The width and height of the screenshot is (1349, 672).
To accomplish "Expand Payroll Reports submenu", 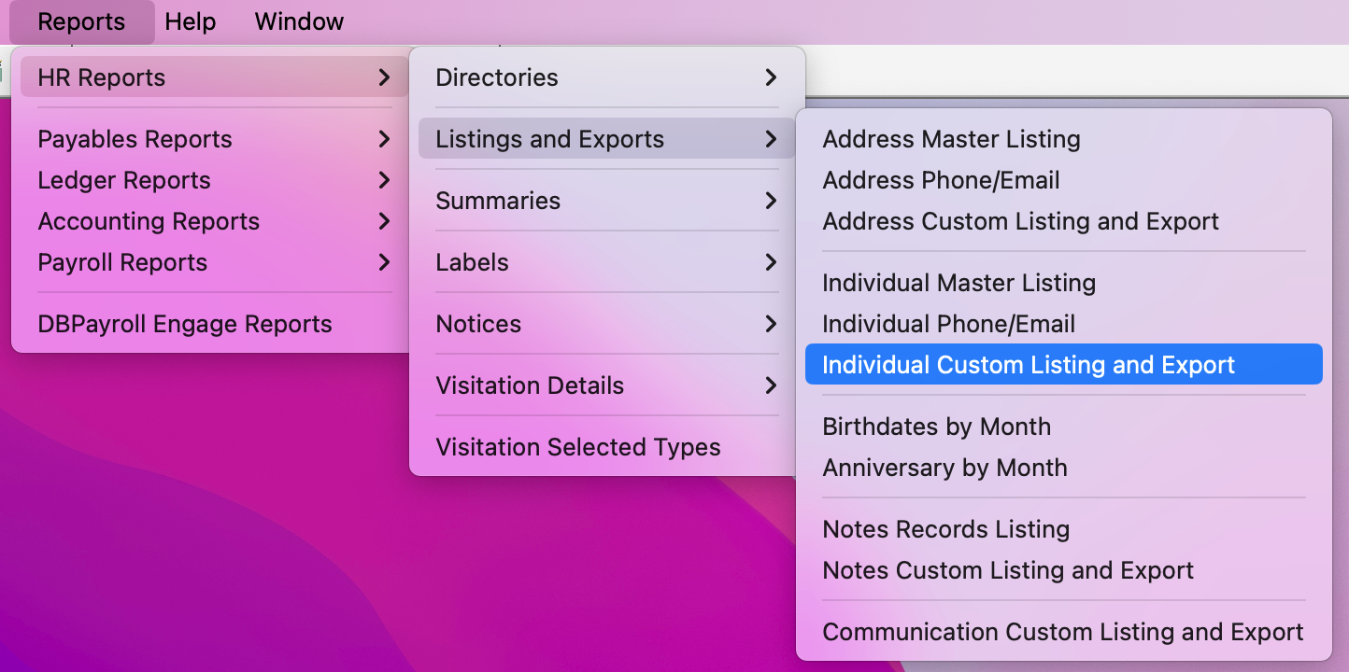I will click(213, 262).
